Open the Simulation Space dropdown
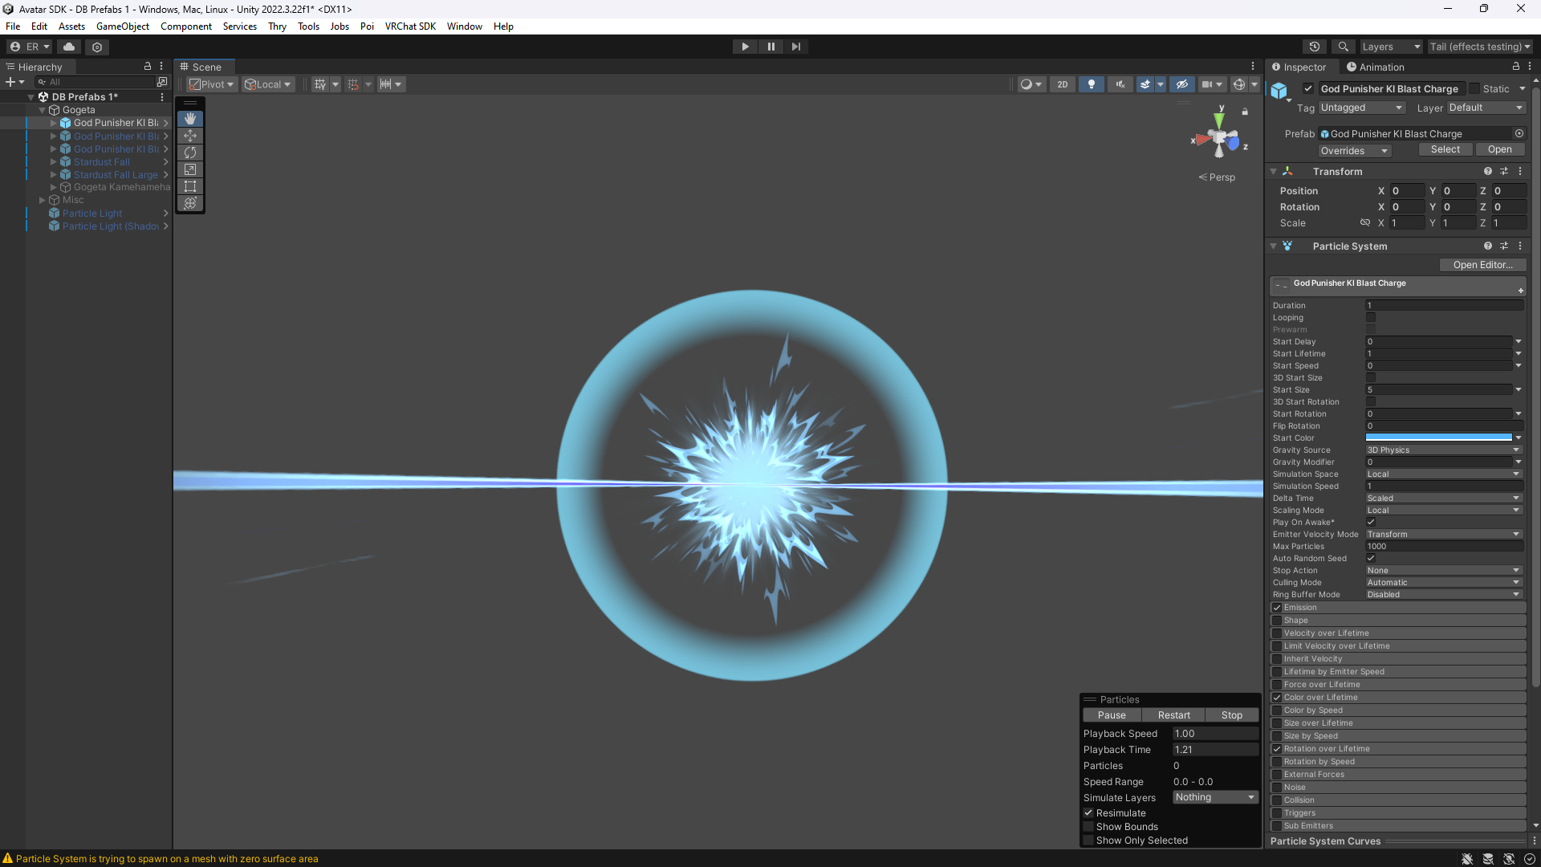The height and width of the screenshot is (867, 1541). pos(1443,474)
